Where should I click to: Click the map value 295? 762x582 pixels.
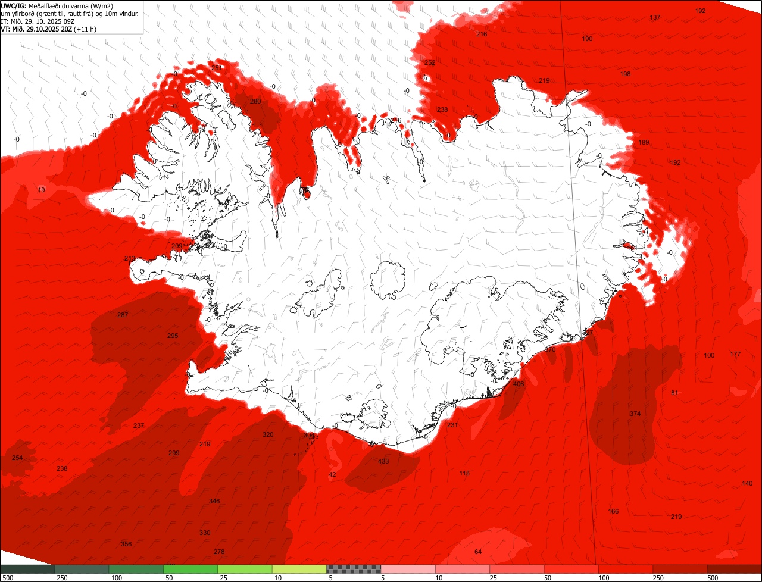pos(173,336)
